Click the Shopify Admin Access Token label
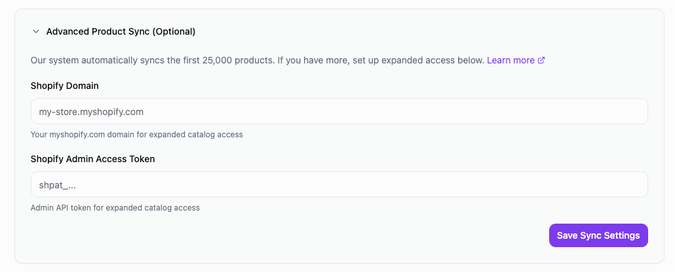The image size is (675, 272). click(x=92, y=159)
